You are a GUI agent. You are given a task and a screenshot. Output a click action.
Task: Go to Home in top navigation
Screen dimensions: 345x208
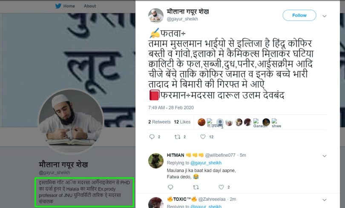tap(69, 6)
